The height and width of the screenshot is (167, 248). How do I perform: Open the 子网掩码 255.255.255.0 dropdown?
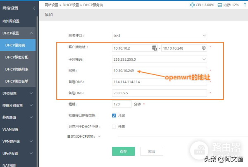point(160,59)
